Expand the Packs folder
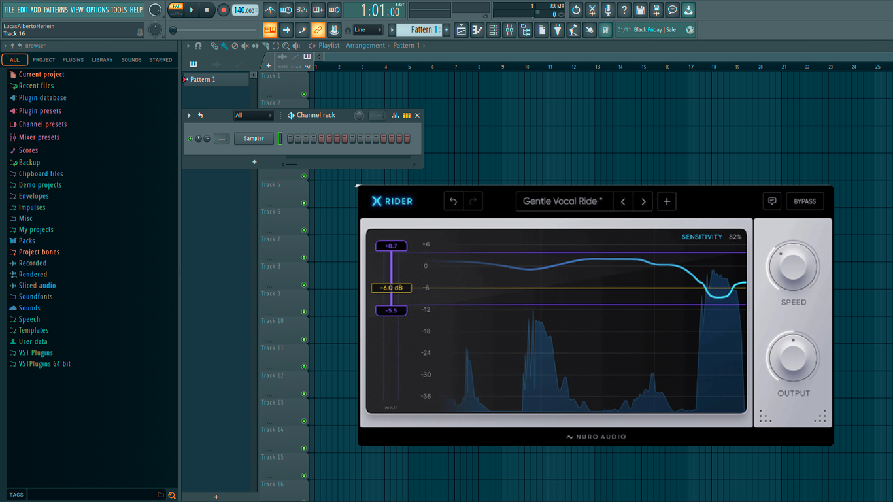893x502 pixels. point(27,241)
